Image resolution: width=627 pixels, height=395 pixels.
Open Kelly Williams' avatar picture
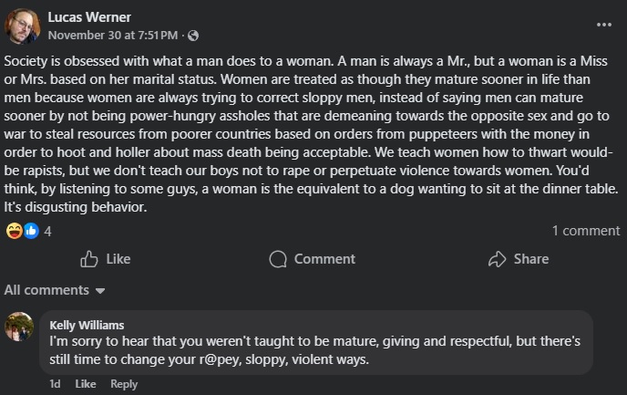tap(19, 327)
